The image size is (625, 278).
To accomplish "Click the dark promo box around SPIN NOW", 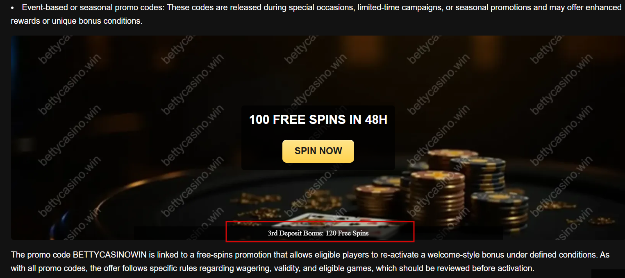I will click(318, 137).
